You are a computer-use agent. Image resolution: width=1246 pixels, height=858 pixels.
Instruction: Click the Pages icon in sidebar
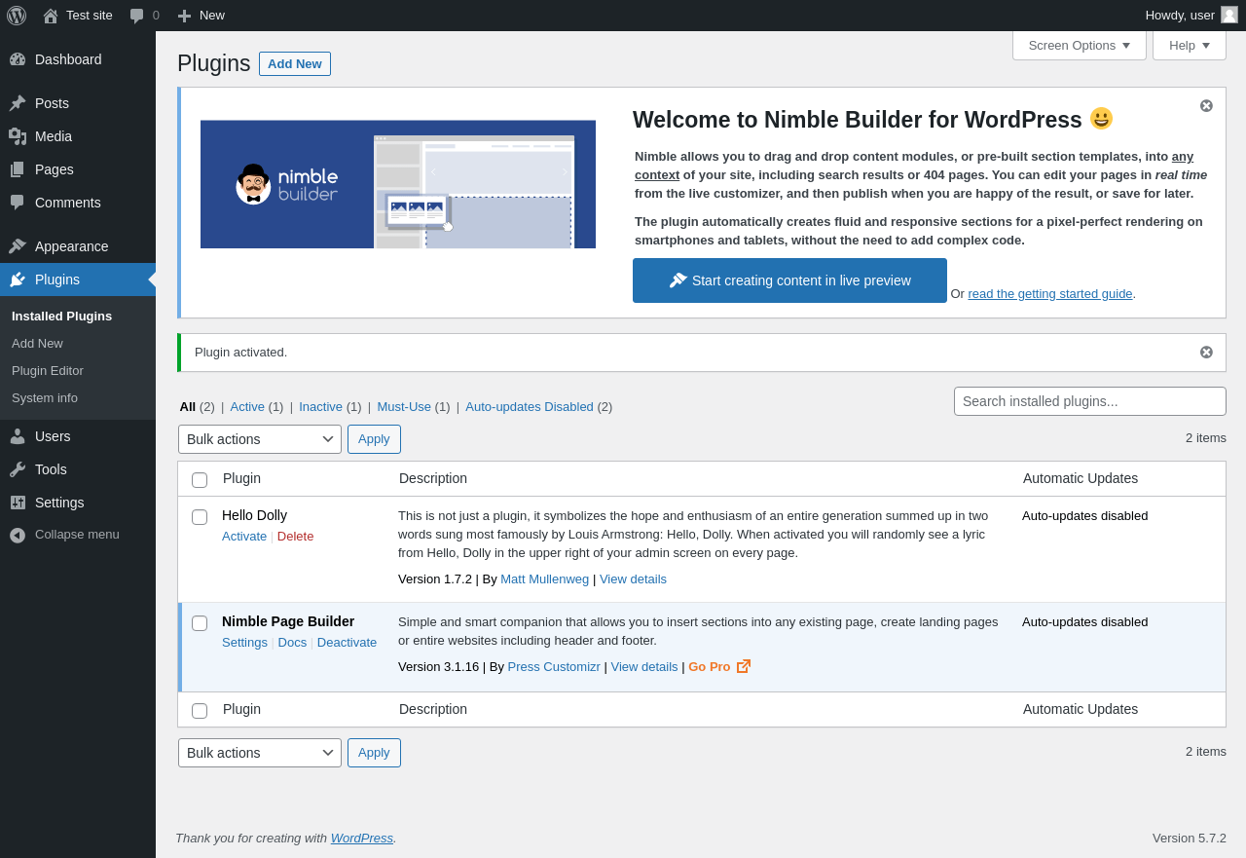tap(18, 169)
